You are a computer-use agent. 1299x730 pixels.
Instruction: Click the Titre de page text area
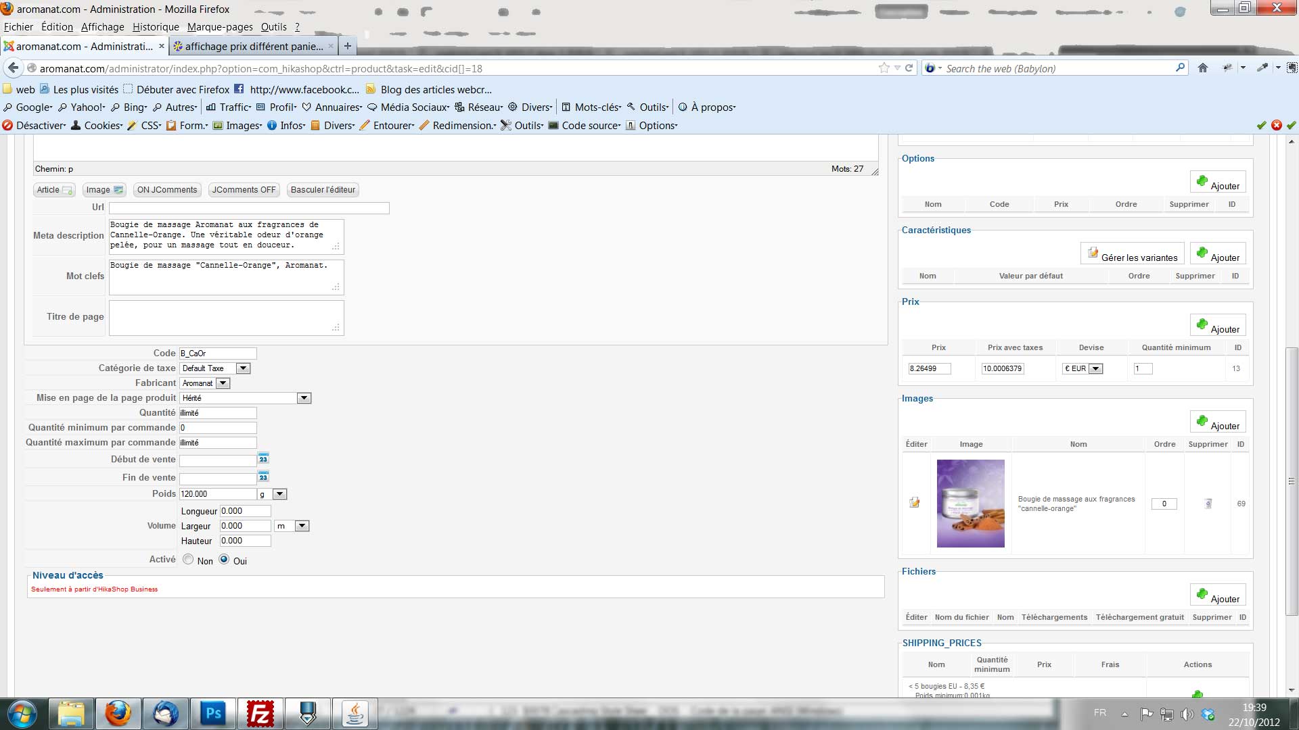226,318
